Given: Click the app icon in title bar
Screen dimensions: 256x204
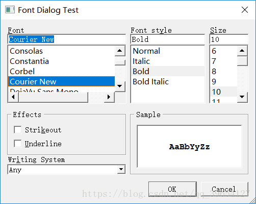Looking at the screenshot, I should click(10, 10).
